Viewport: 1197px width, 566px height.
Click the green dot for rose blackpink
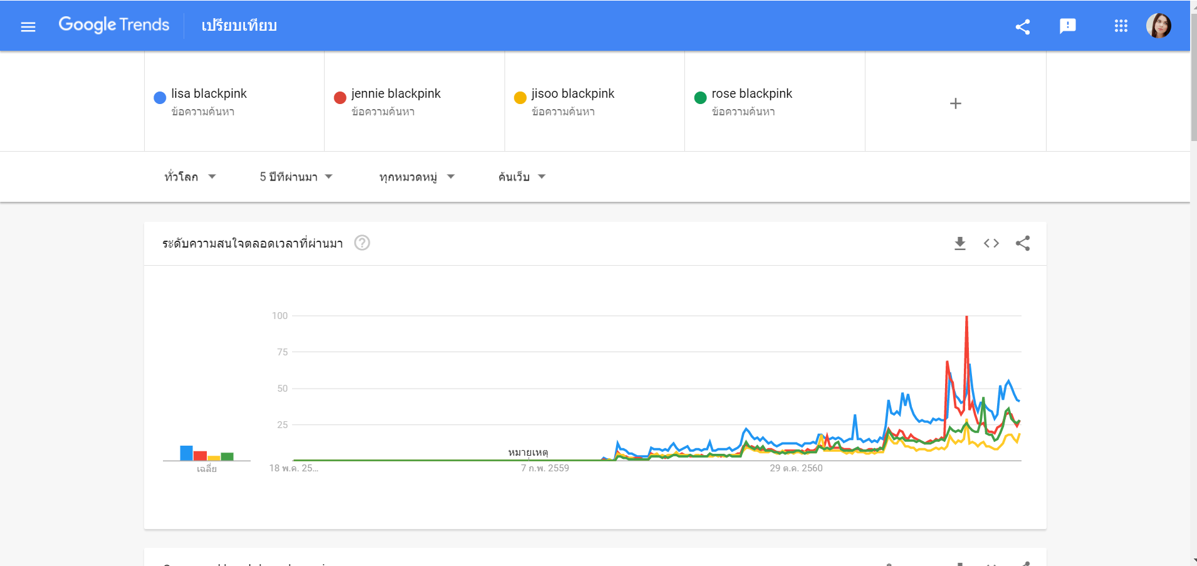(701, 97)
